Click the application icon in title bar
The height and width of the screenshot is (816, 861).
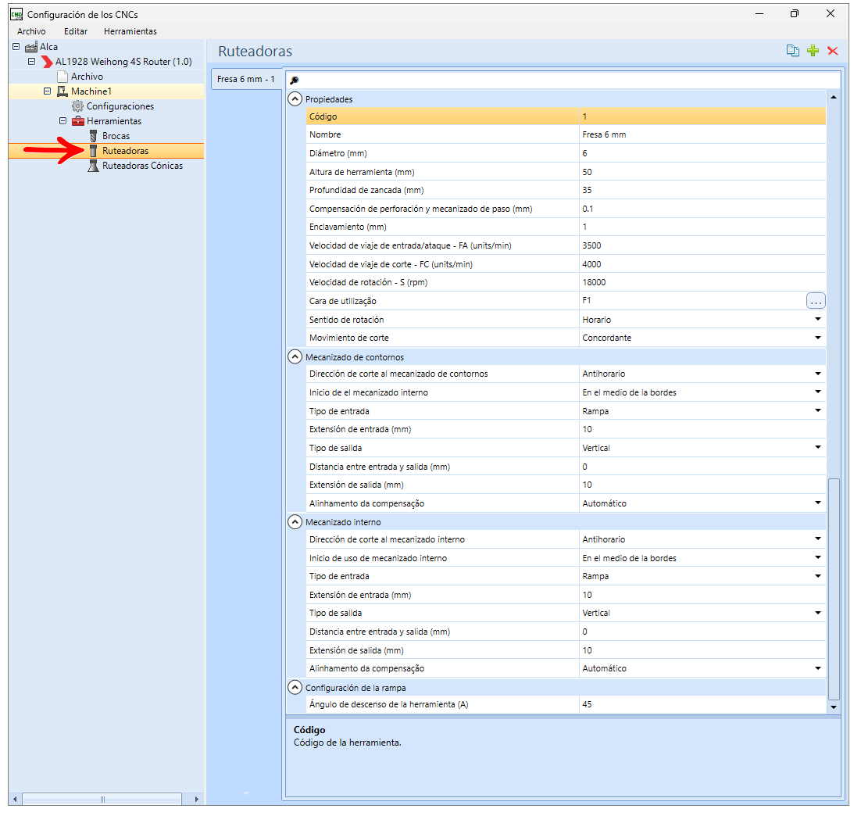pyautogui.click(x=16, y=14)
